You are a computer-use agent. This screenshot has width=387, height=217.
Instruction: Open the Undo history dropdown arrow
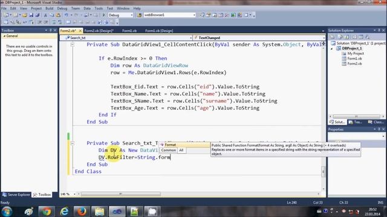pos(71,15)
